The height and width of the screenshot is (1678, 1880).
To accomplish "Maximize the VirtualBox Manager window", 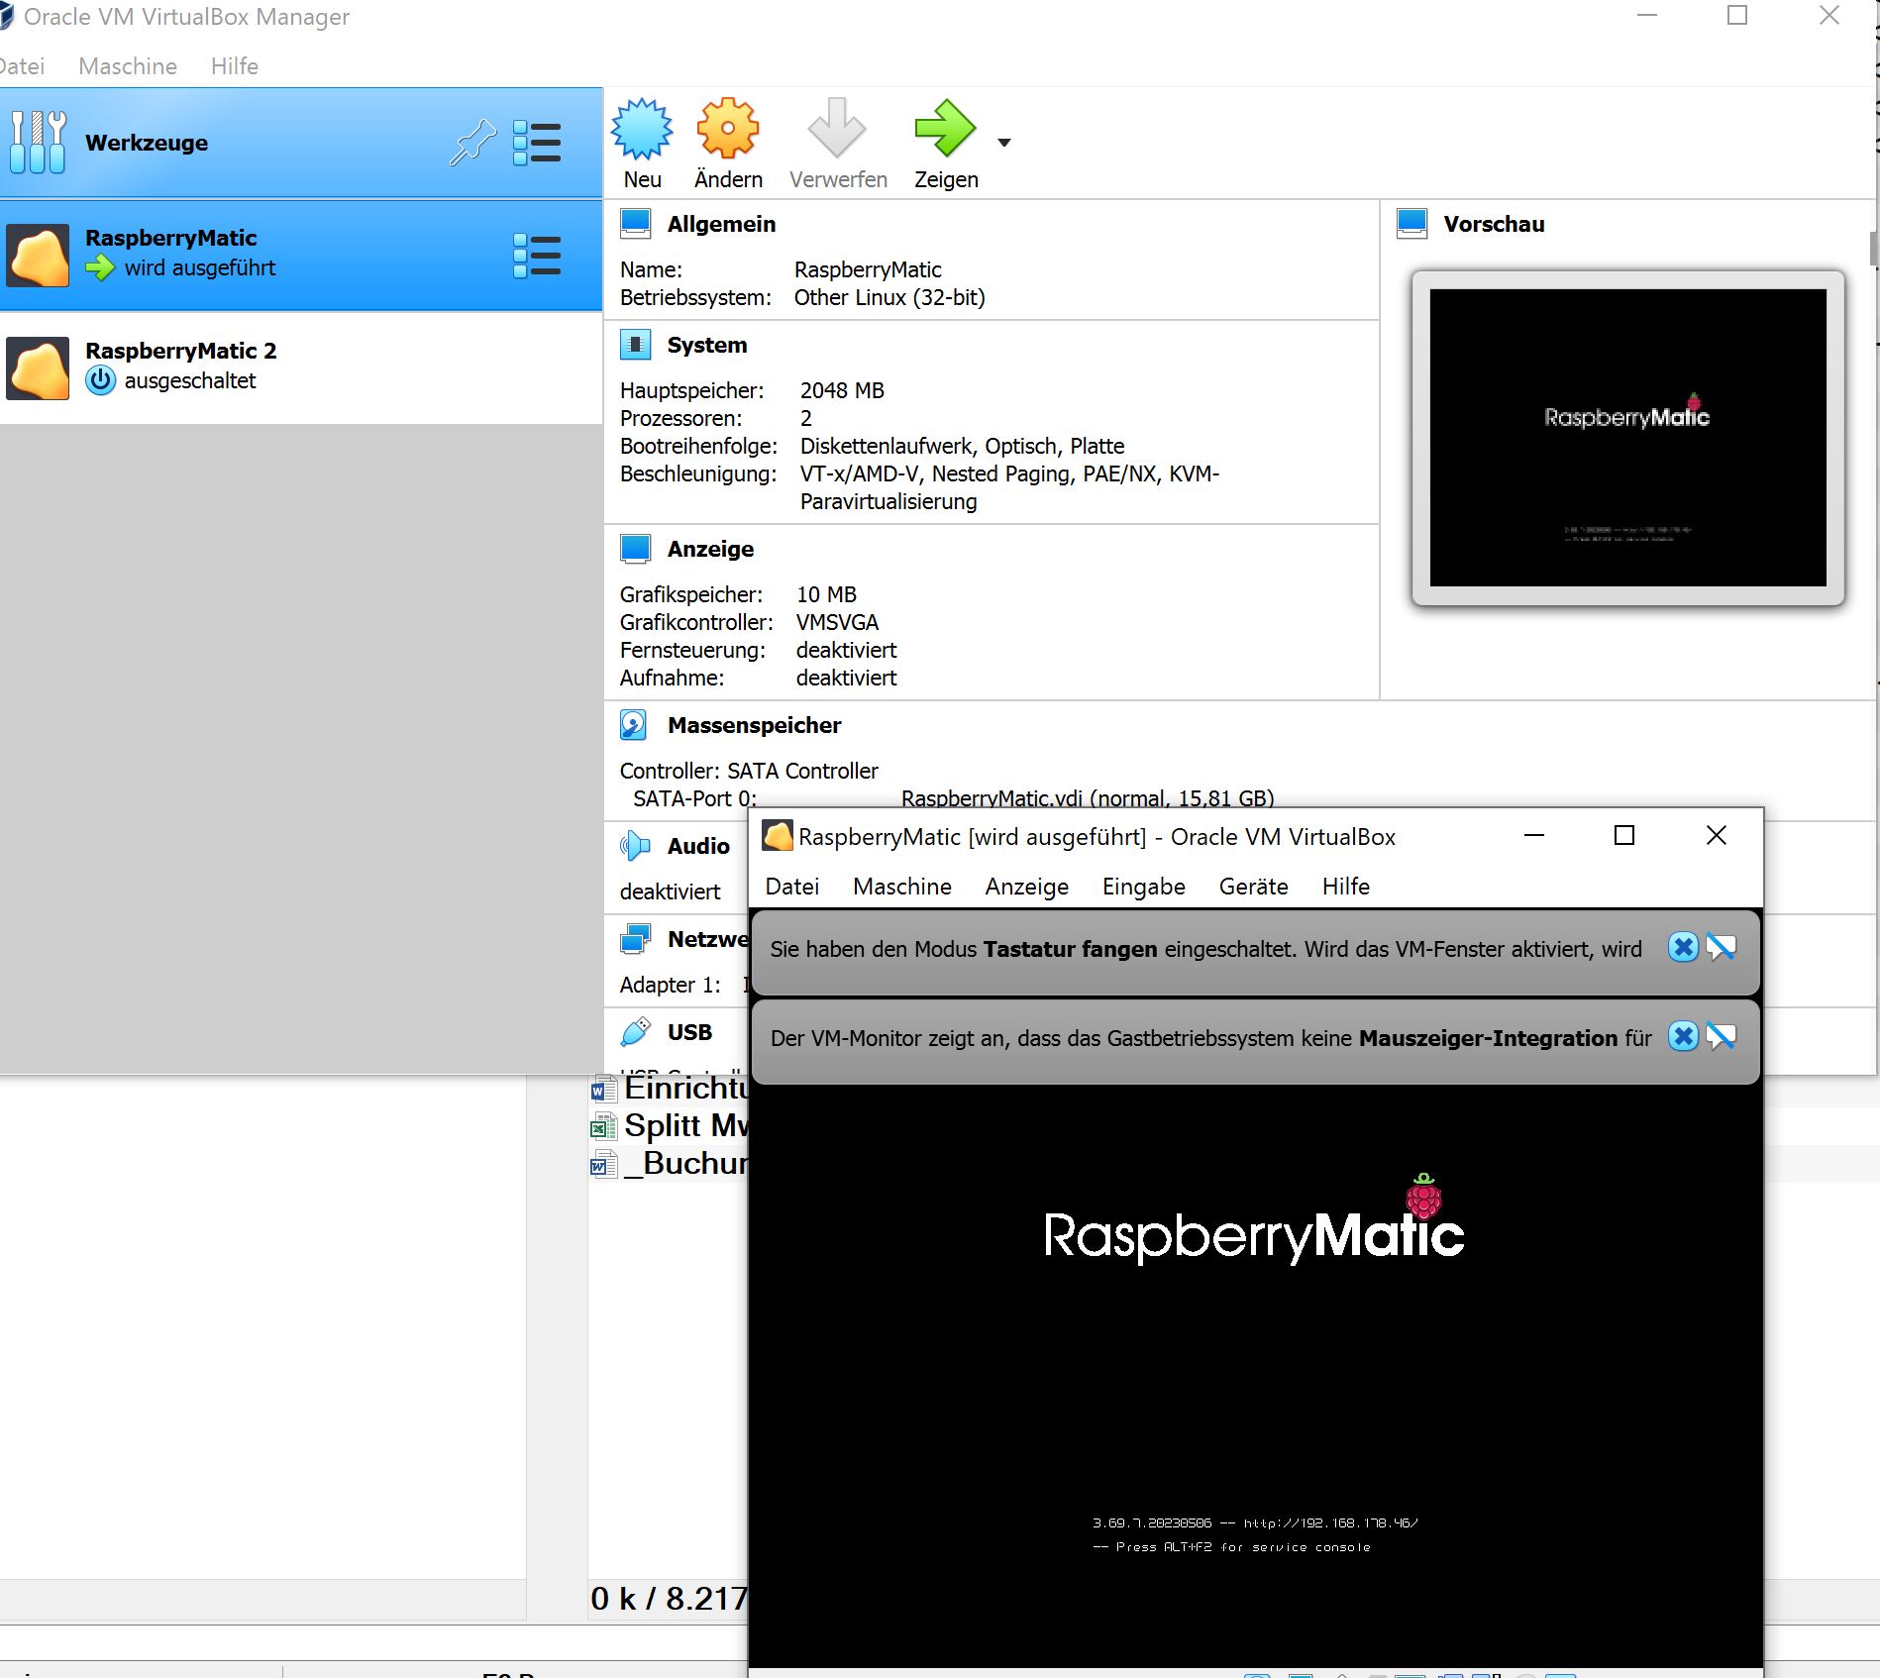I will [1737, 16].
